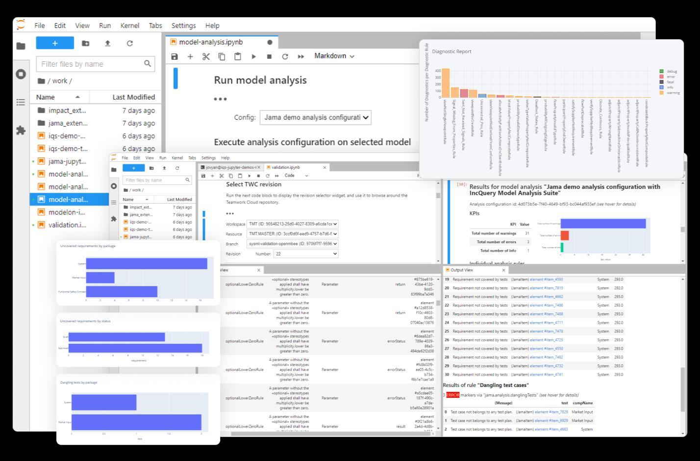Open table of contents icon in back window sidebar
700x461 pixels.
(21, 102)
